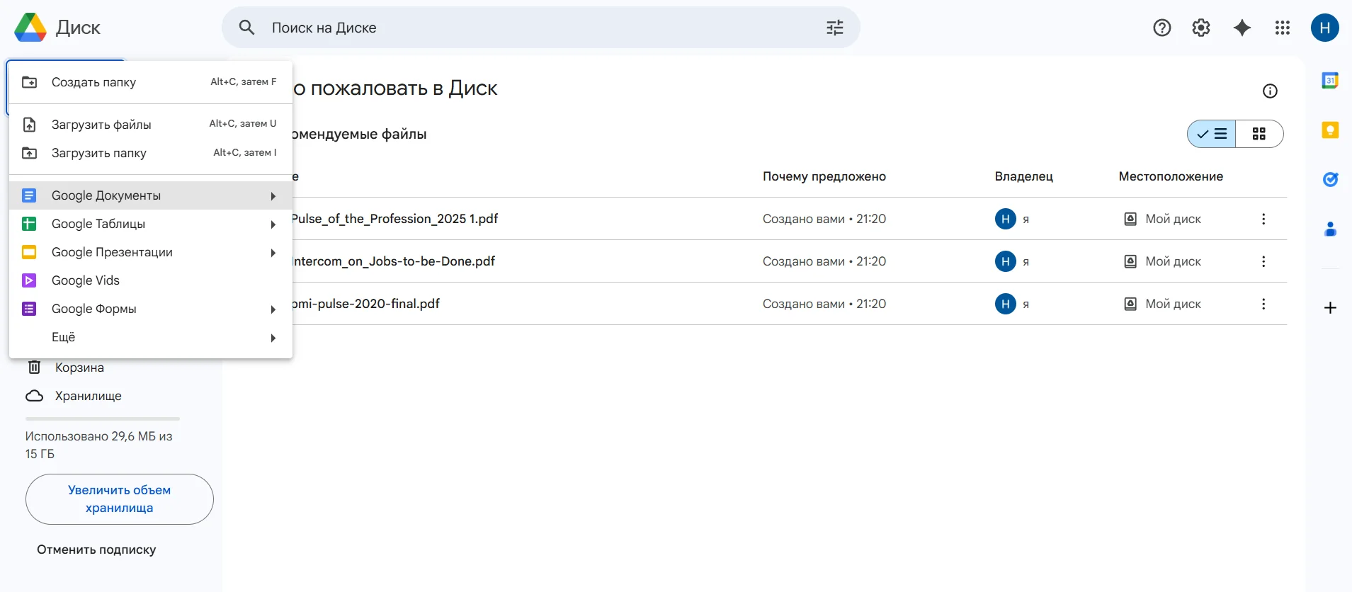
Task: Click the Отменить подписку link
Action: coord(96,550)
